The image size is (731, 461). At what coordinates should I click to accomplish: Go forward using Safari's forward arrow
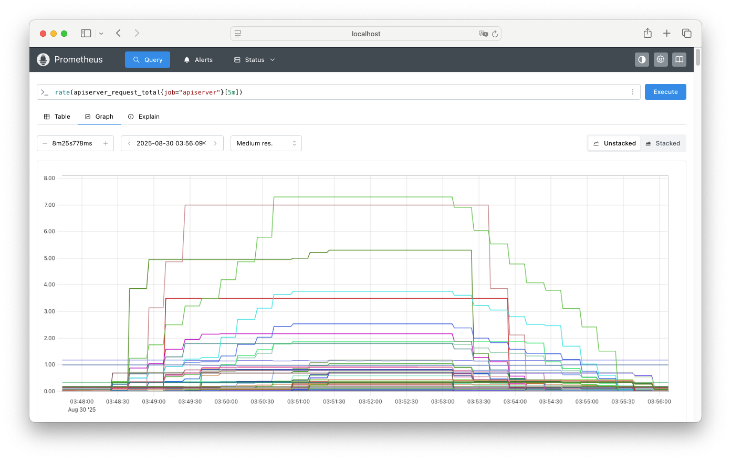[137, 34]
